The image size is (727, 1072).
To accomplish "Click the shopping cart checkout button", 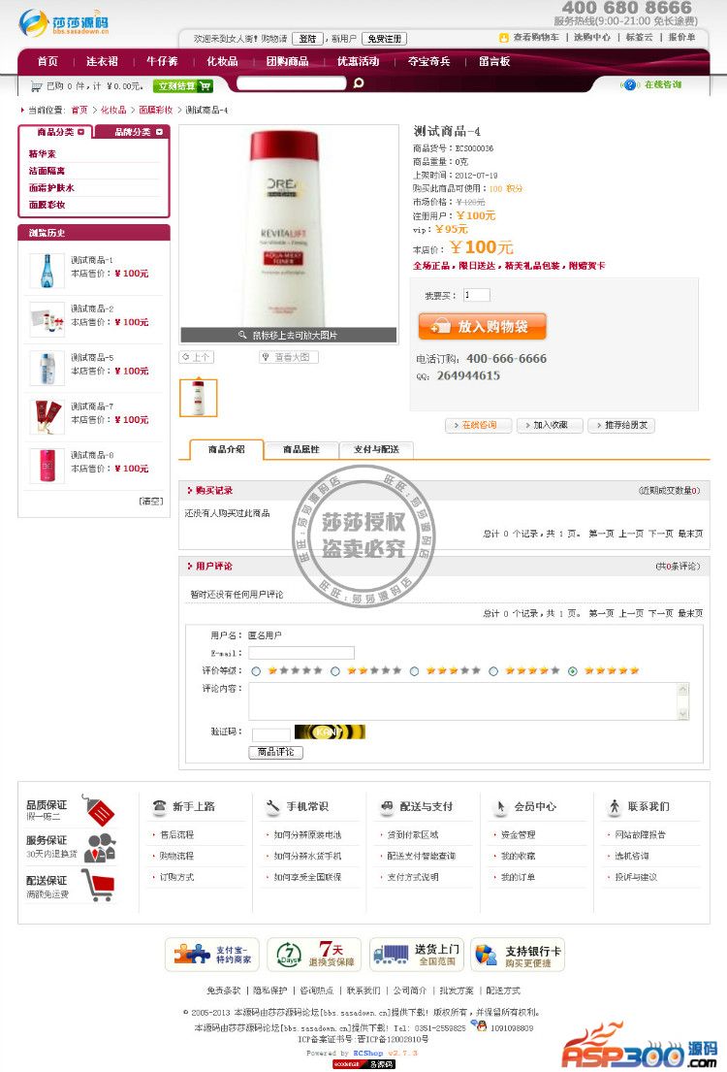I will point(184,86).
